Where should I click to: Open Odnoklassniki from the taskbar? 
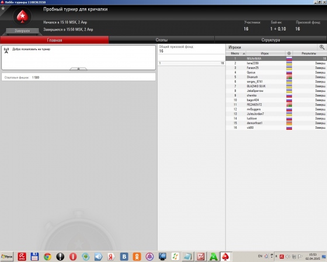click(x=137, y=257)
